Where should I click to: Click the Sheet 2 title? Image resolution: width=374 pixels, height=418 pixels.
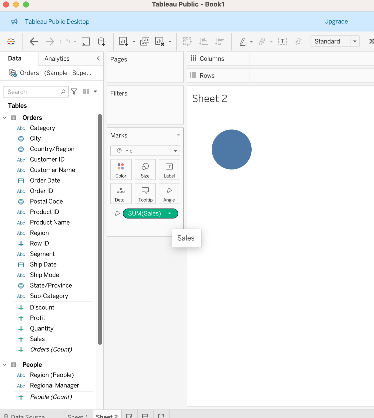point(210,98)
